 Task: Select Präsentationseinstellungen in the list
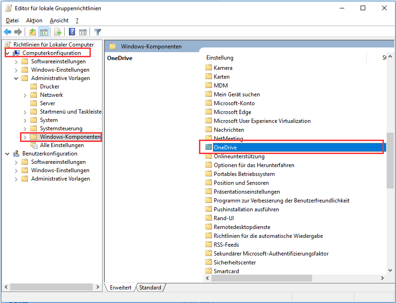tap(246, 191)
